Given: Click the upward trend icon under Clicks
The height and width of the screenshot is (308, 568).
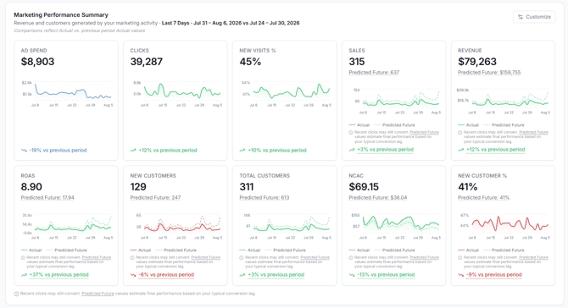Looking at the screenshot, I should 133,151.
